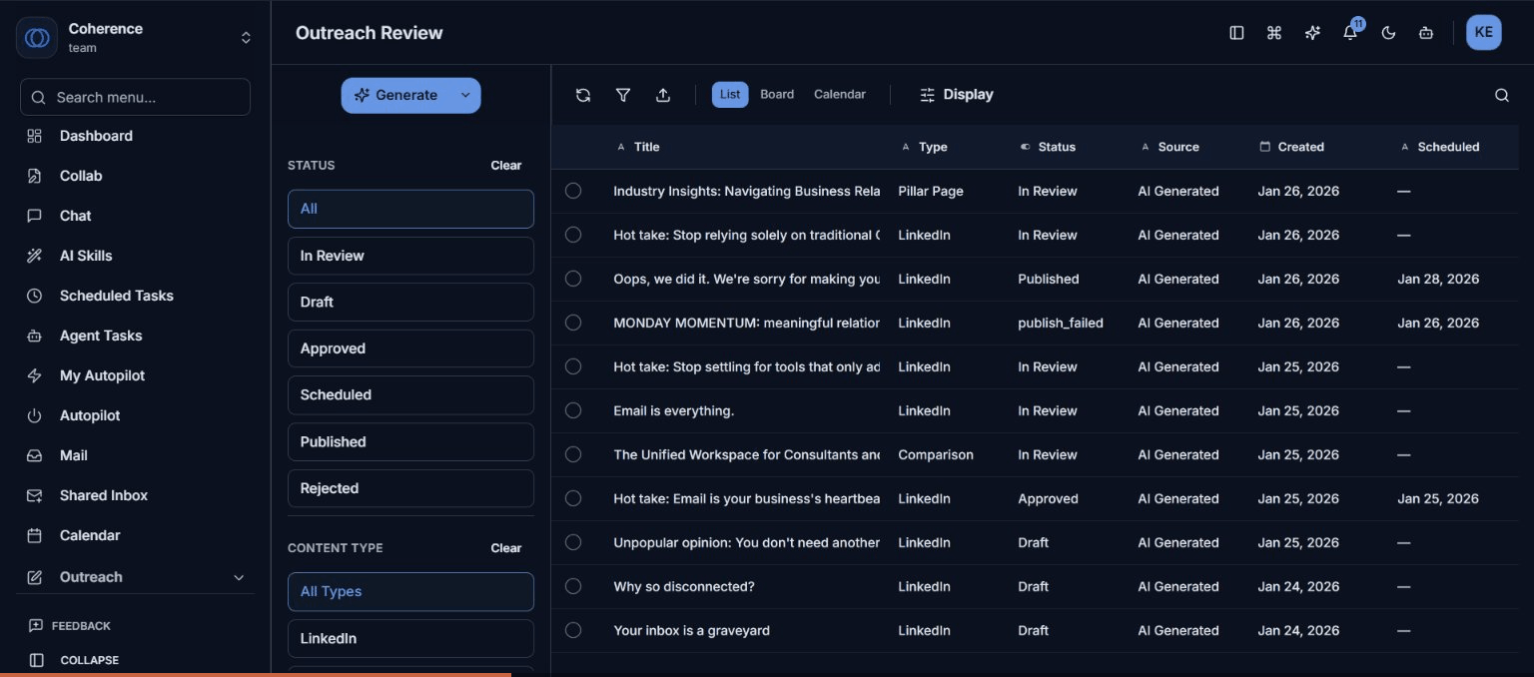Switch to the Board view tab
Image resolution: width=1534 pixels, height=677 pixels.
click(x=777, y=94)
